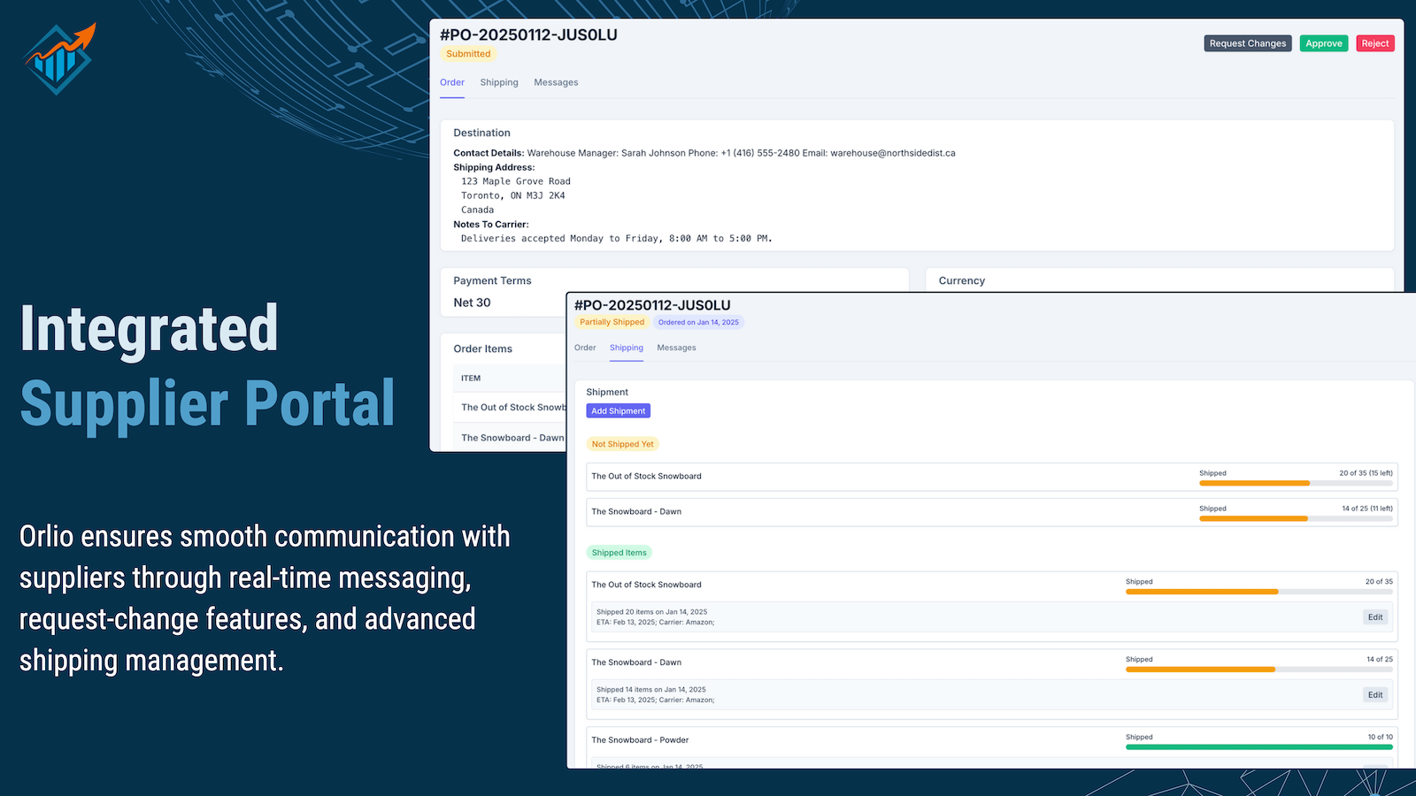This screenshot has height=796, width=1416.
Task: Open the Messages tab on the order window
Action: tap(556, 82)
